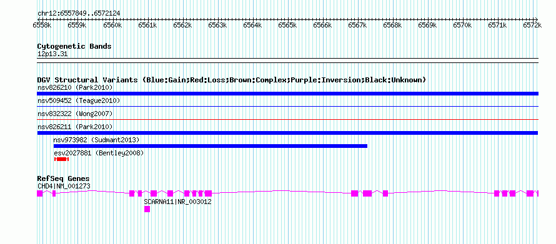The height and width of the screenshot is (244, 556).
Task: Click the SCARNA11|NR_003012 gene label
Action: click(x=177, y=202)
